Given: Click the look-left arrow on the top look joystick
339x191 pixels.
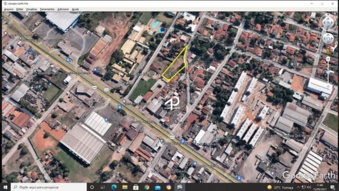Looking at the screenshot, I should [324, 22].
